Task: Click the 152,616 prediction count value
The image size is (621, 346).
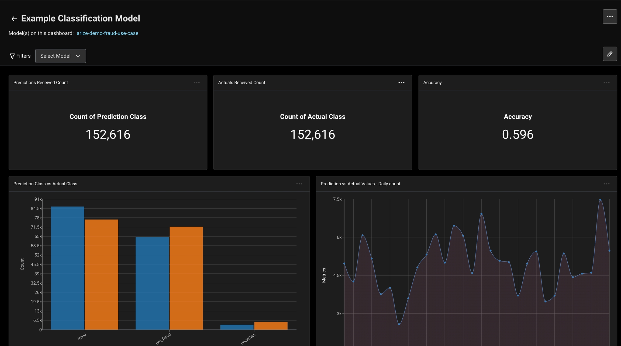Action: pos(108,135)
